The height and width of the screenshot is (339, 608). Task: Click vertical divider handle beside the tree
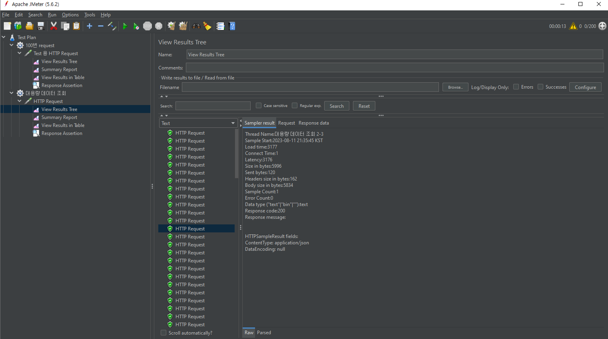152,186
